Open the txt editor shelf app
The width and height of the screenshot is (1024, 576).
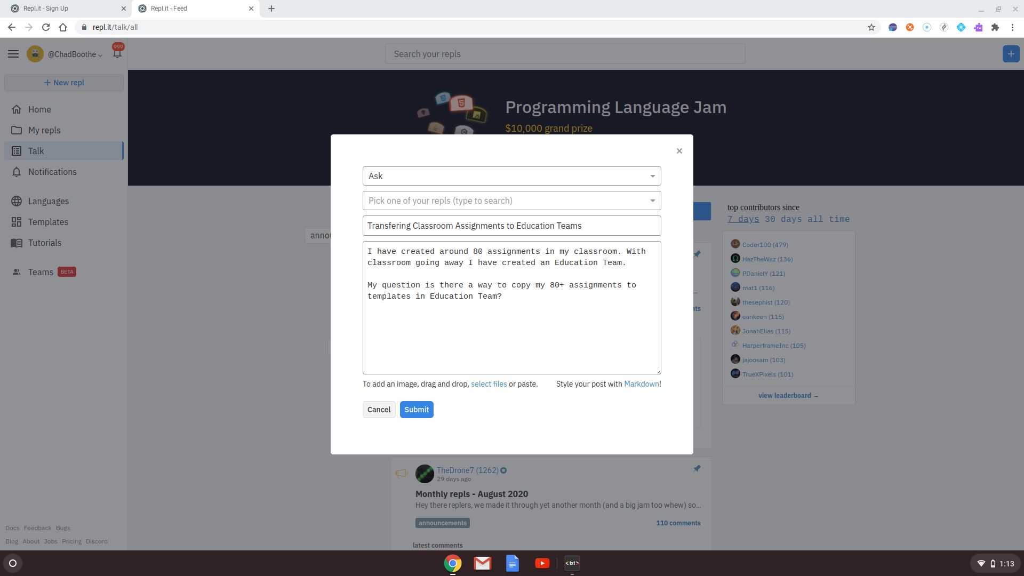click(572, 563)
